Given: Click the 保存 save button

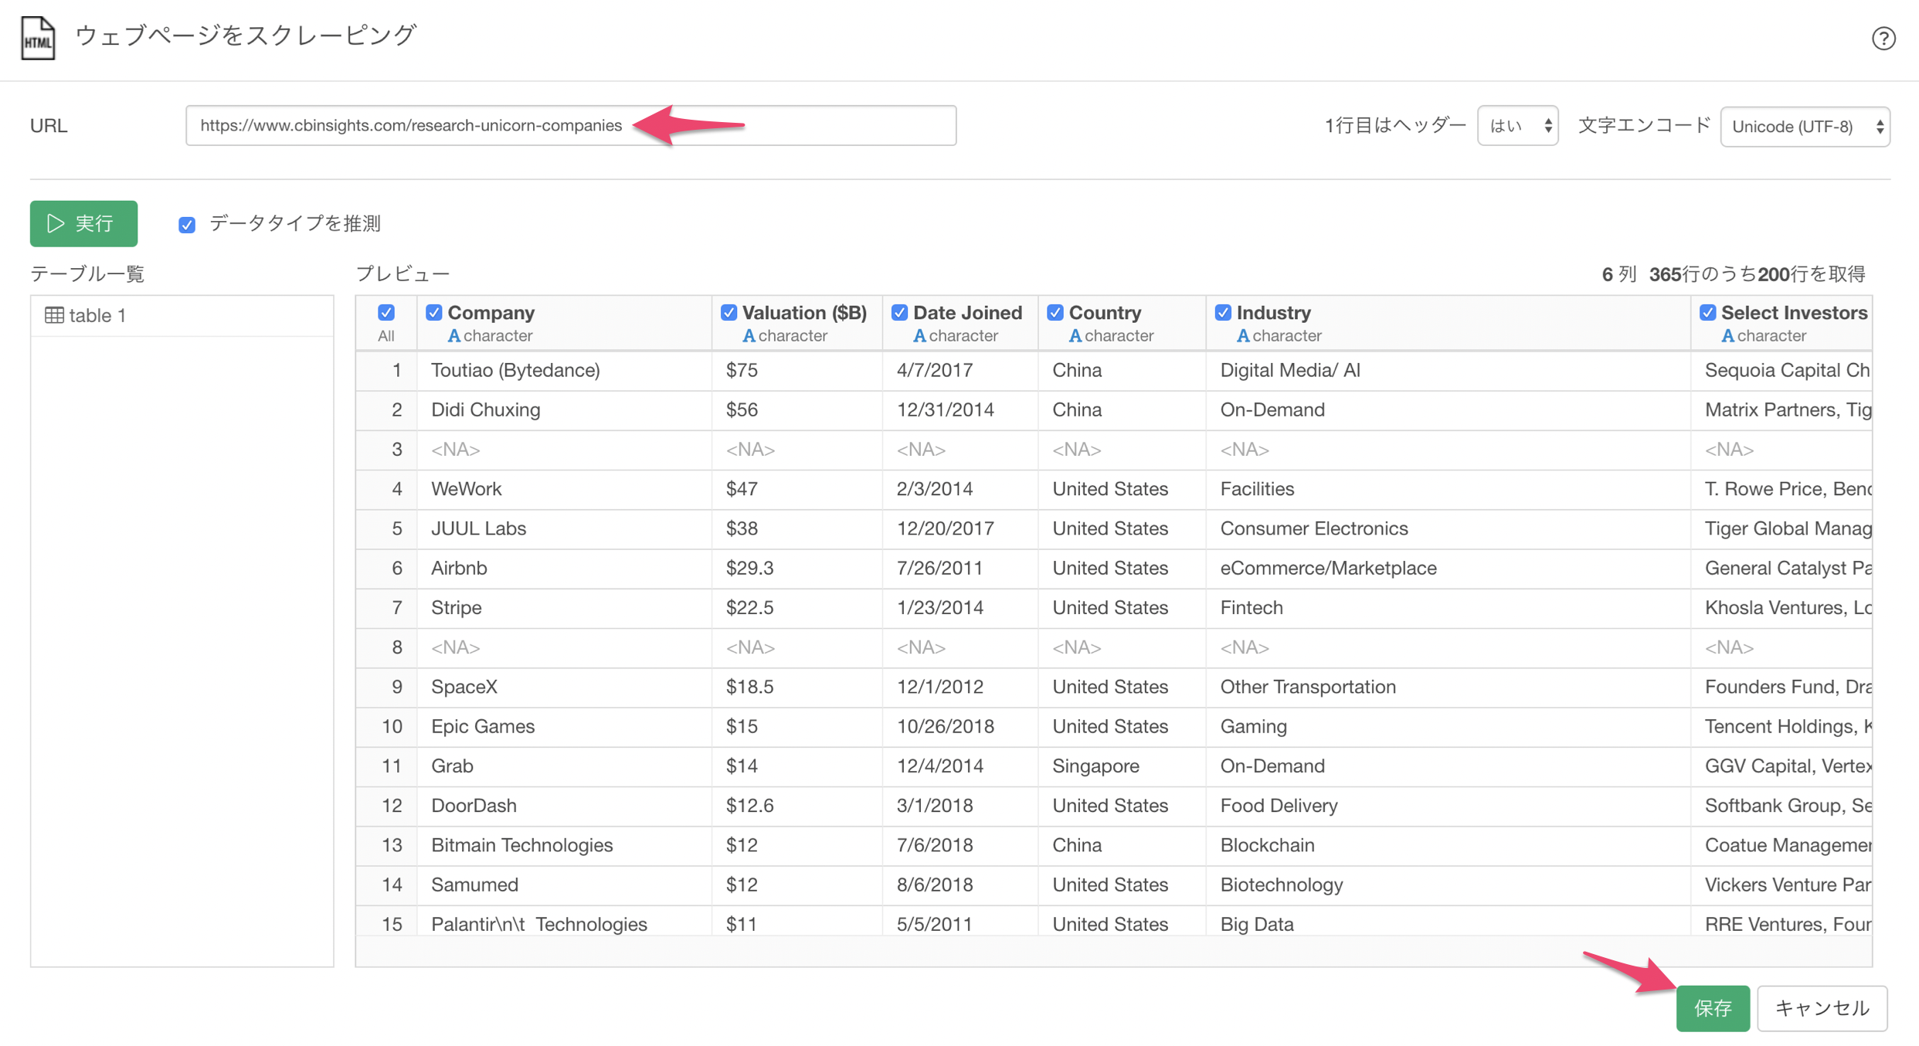Looking at the screenshot, I should click(1713, 1008).
